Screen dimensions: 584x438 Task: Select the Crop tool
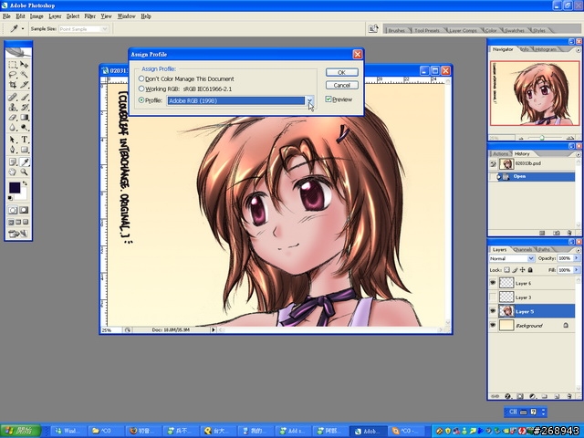(x=13, y=85)
